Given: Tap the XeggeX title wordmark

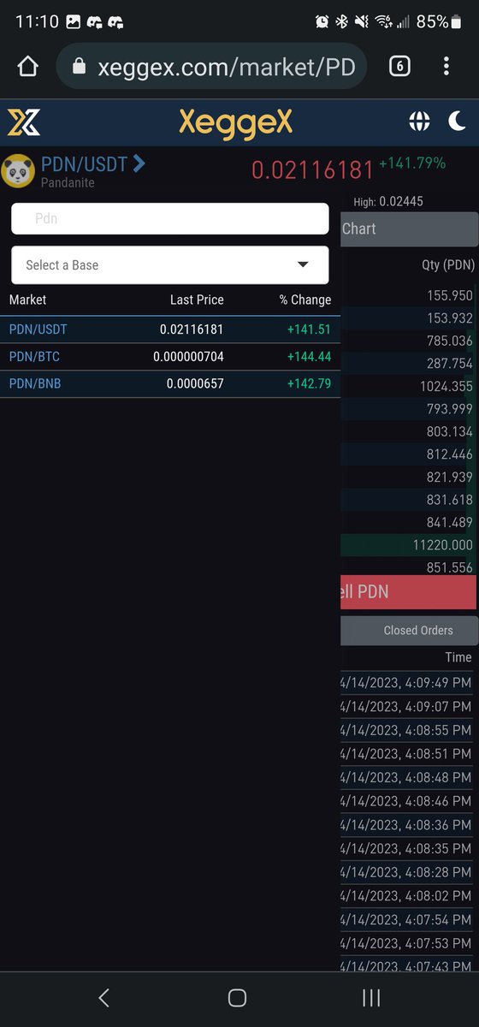Looking at the screenshot, I should 235,122.
